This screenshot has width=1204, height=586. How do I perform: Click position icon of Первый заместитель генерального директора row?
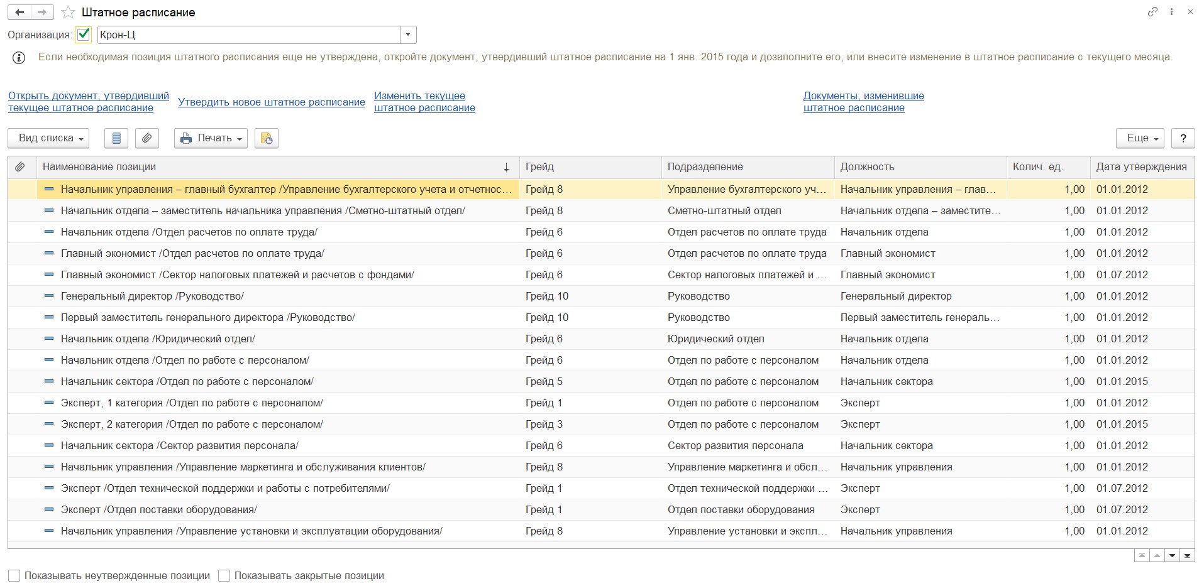pyautogui.click(x=49, y=317)
